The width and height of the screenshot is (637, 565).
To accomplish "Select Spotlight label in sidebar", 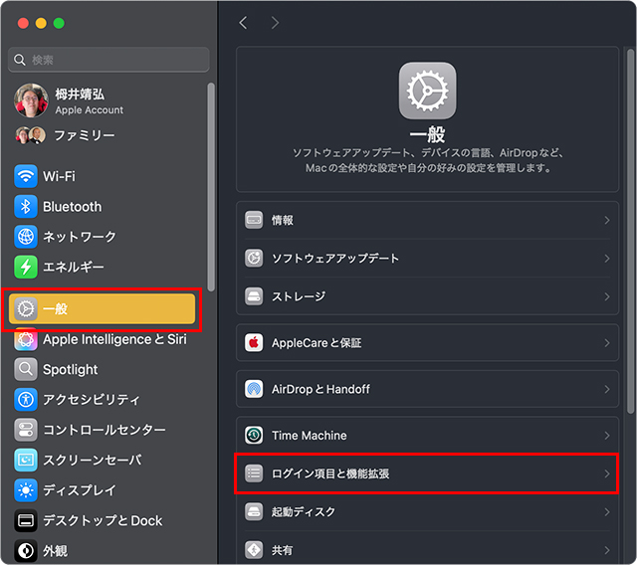I will click(x=71, y=370).
